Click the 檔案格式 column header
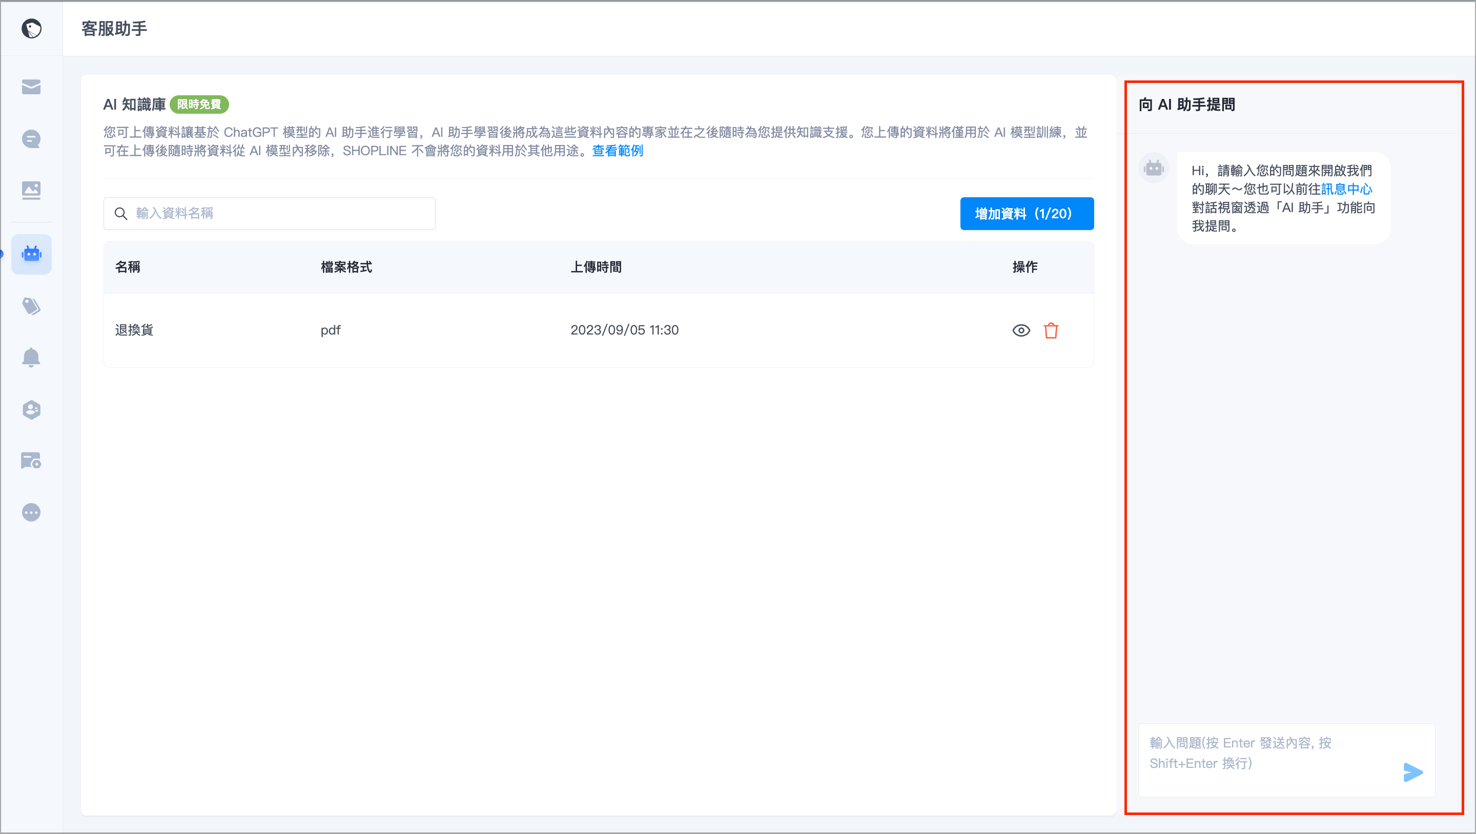 (x=346, y=267)
